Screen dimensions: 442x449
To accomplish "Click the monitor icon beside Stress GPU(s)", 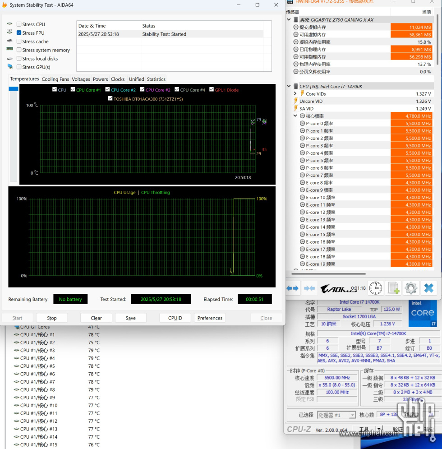I will pos(10,66).
